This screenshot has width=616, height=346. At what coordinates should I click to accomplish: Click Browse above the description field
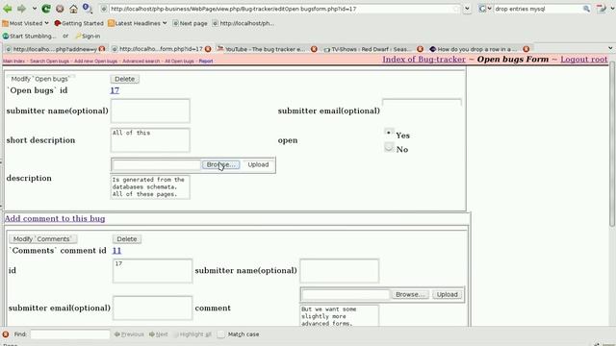point(220,164)
